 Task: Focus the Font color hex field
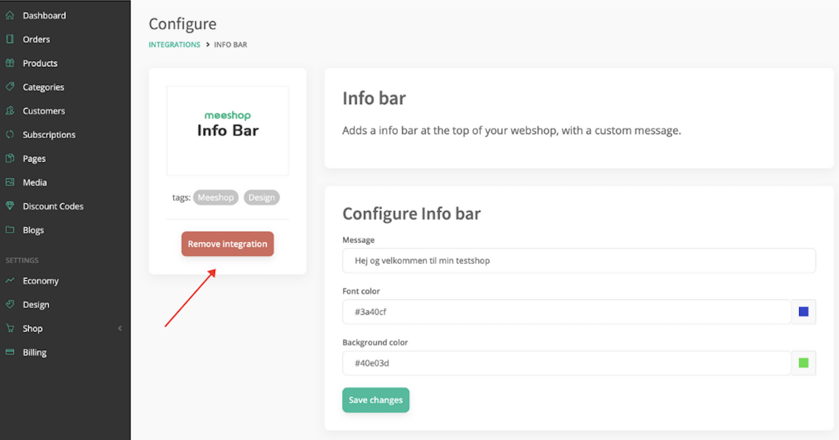567,312
